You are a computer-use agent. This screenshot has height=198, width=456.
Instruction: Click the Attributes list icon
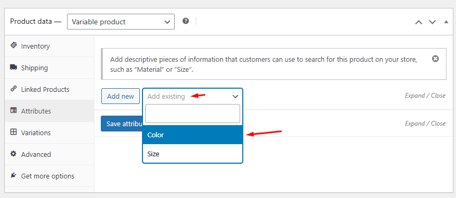point(13,110)
